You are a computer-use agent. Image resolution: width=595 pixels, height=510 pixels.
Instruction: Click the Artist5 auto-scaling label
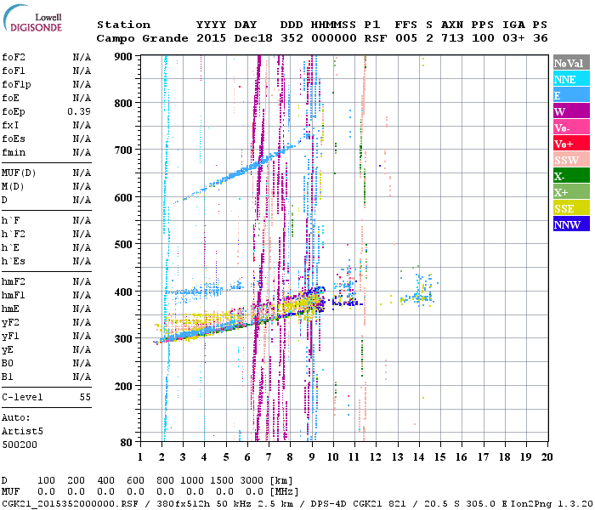(22, 432)
